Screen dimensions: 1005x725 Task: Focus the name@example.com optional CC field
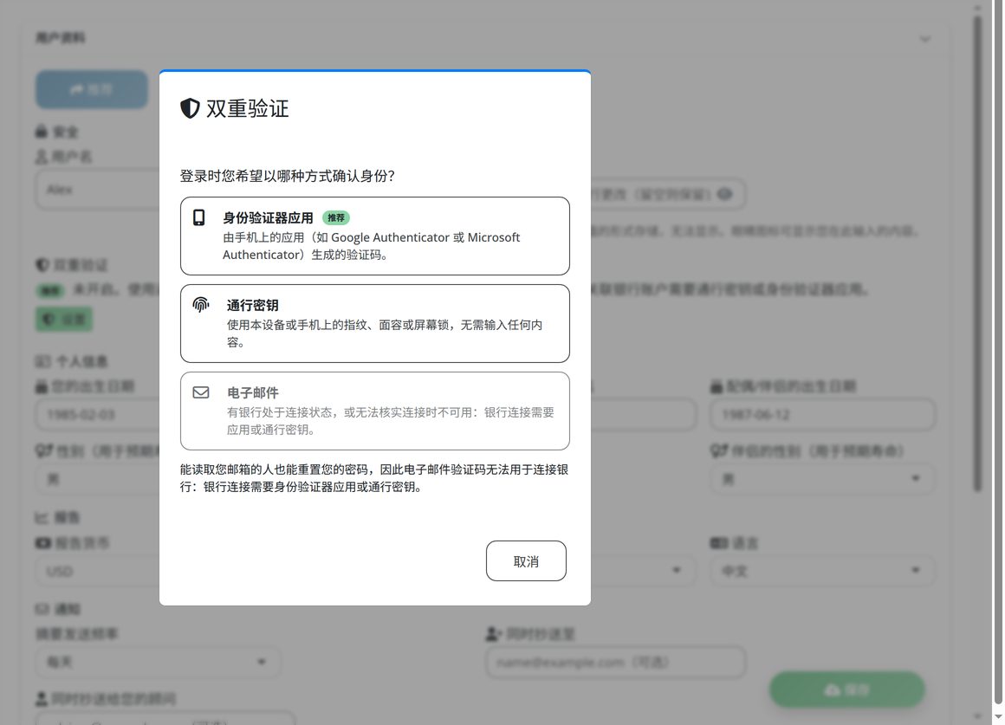click(x=615, y=662)
